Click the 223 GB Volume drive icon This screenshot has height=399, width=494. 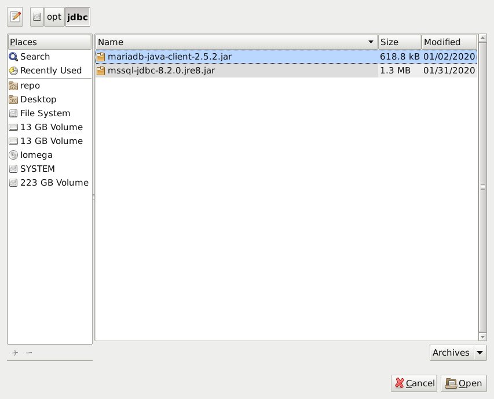[13, 183]
